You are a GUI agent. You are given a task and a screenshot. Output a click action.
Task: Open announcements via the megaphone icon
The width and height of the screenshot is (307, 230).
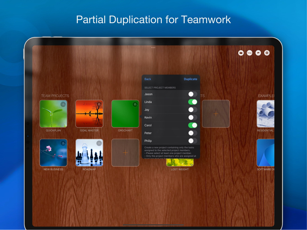point(258,53)
